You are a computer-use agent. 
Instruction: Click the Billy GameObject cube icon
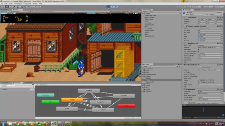point(184,13)
